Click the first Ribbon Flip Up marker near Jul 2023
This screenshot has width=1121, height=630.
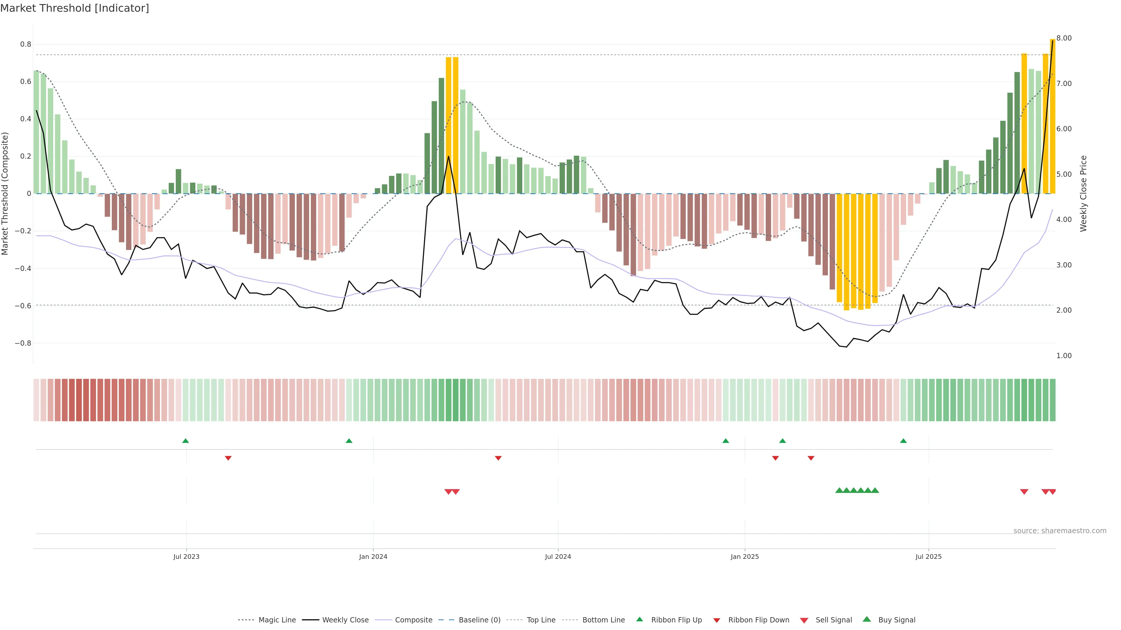click(x=185, y=441)
